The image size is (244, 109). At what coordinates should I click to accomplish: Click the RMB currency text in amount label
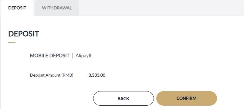[x=67, y=75]
